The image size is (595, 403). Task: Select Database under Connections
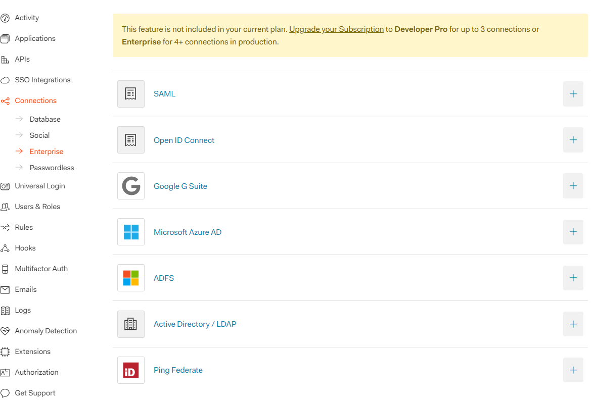[x=45, y=119]
